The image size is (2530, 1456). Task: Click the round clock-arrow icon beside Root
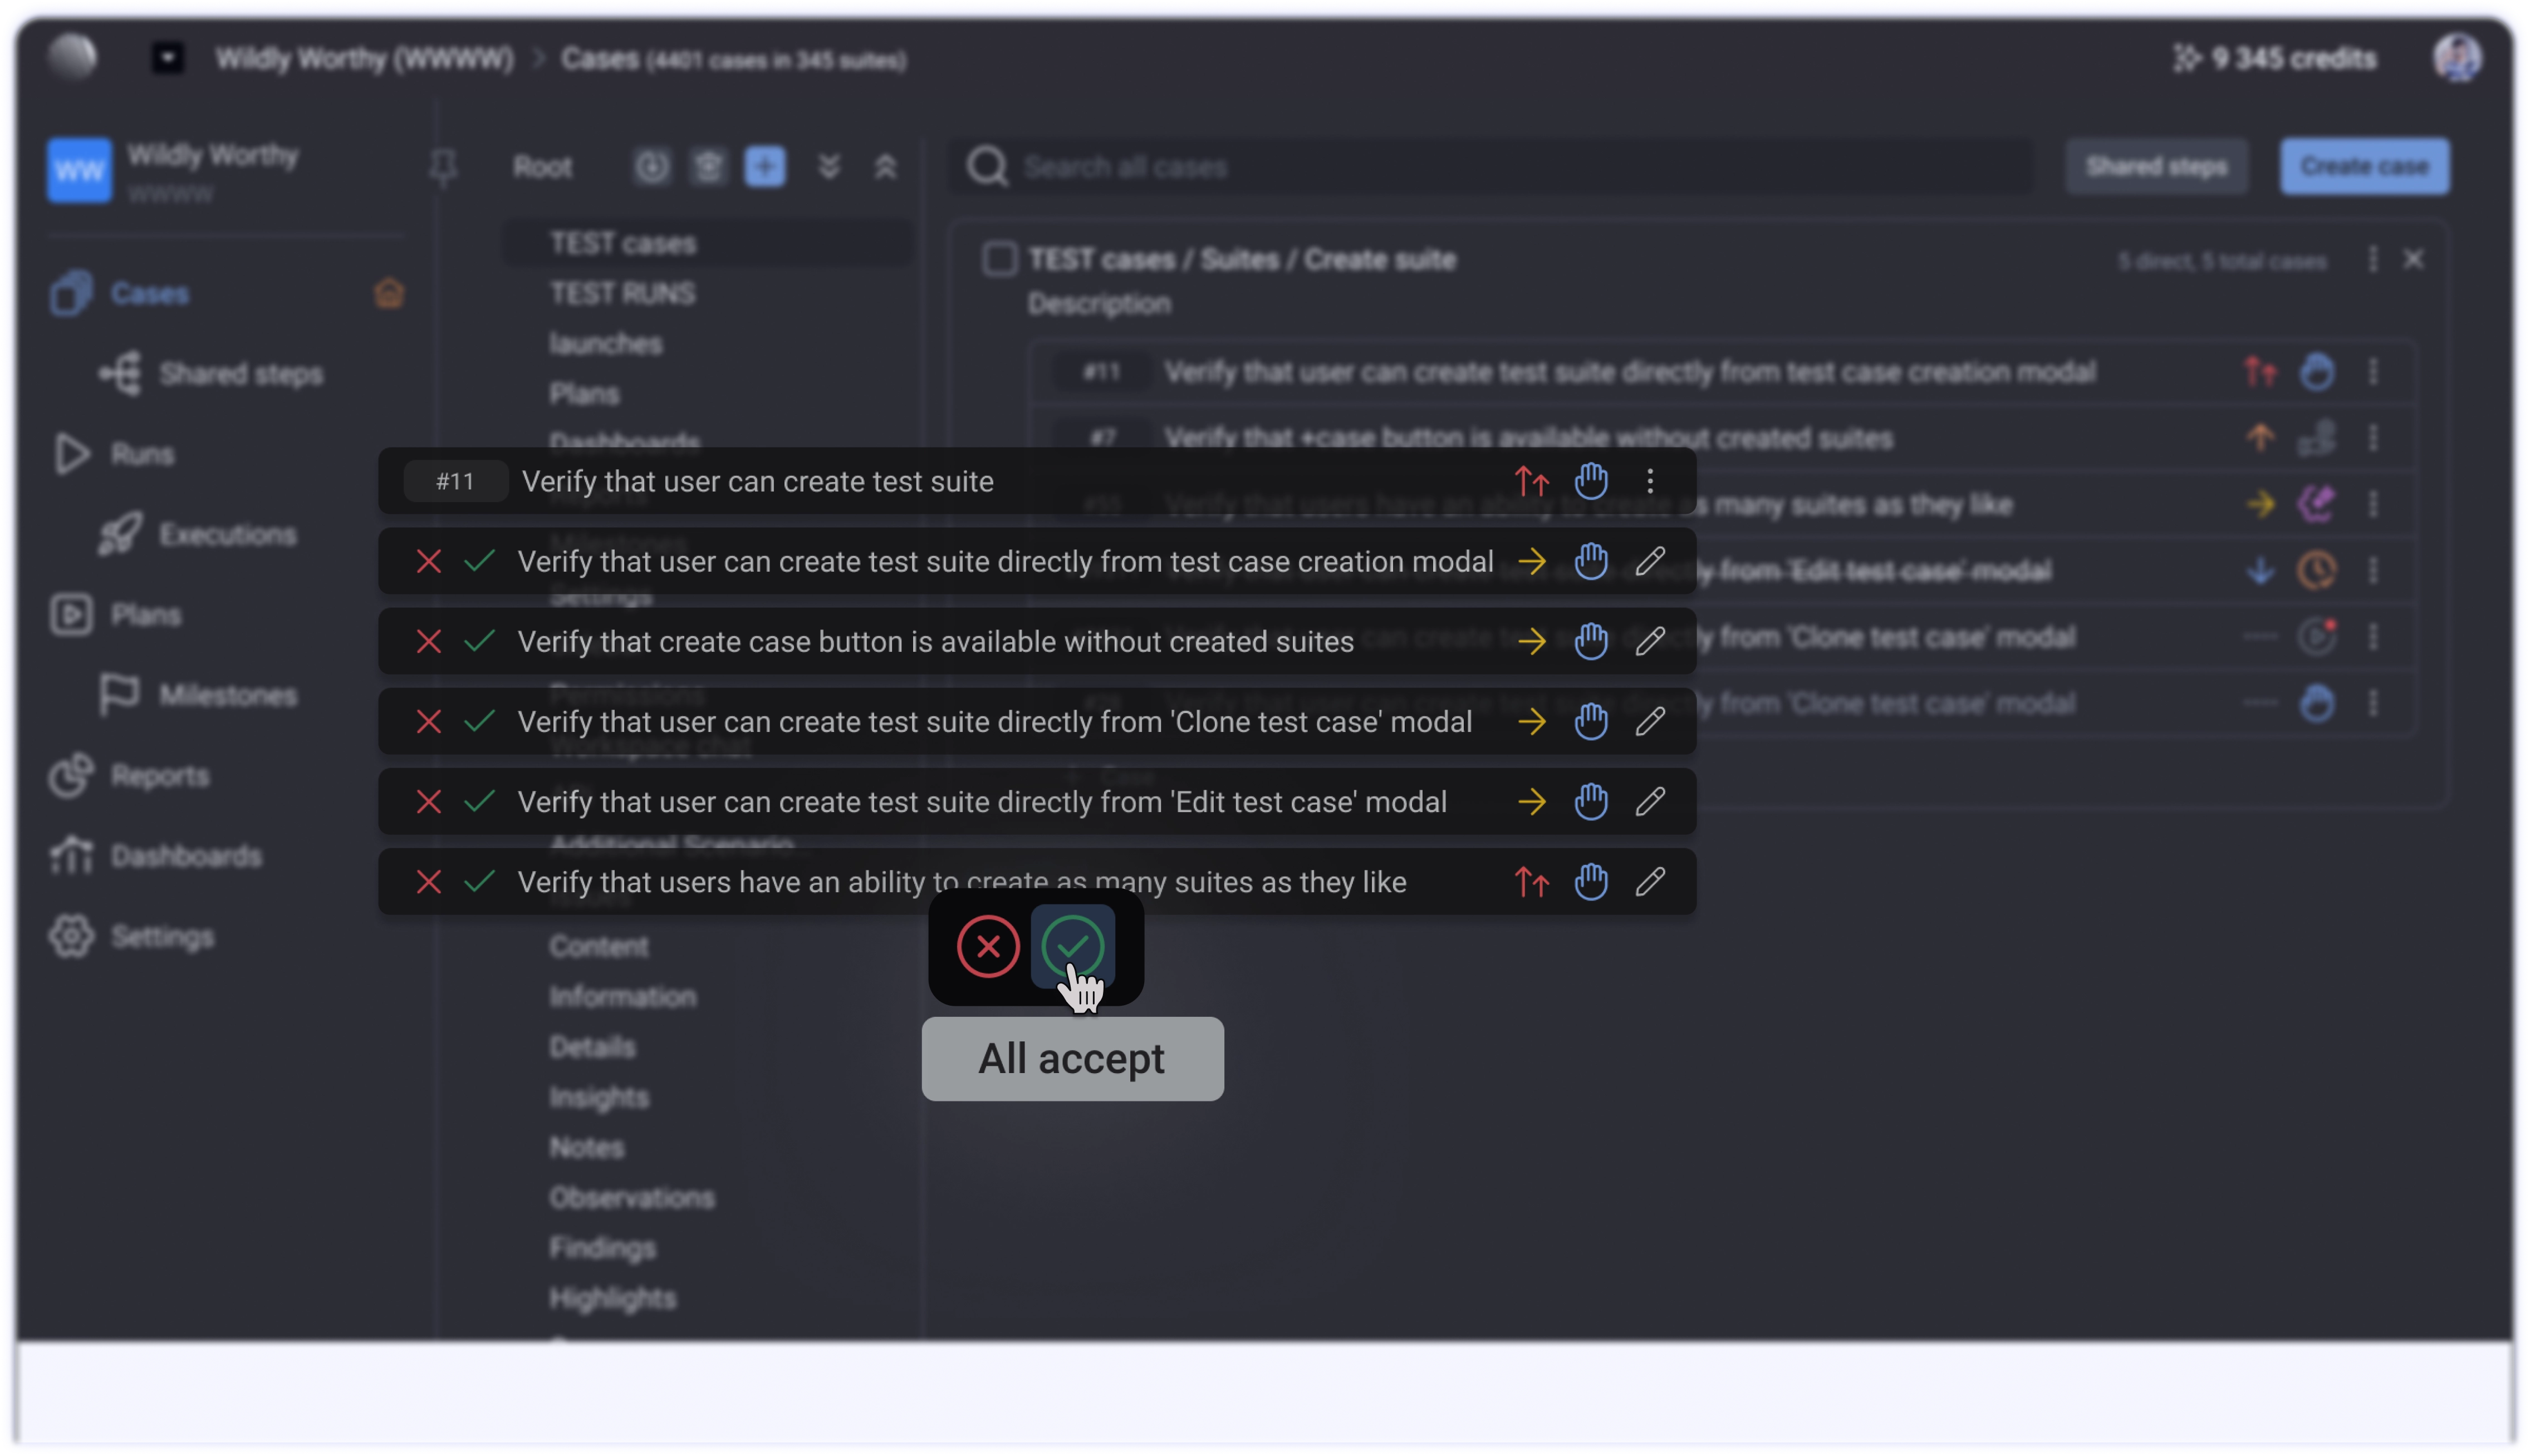tap(651, 166)
